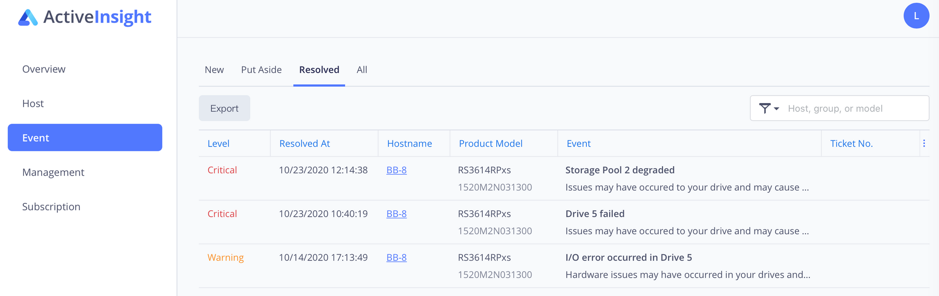Viewport: 939px width, 296px height.
Task: Open Management from the sidebar
Action: point(53,172)
